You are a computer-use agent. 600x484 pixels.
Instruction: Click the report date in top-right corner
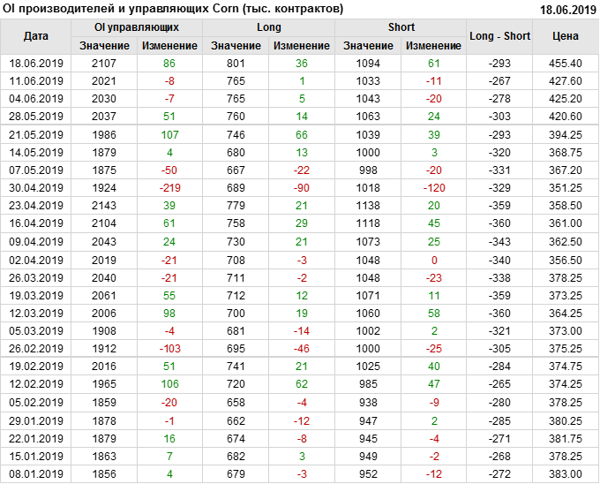click(567, 9)
